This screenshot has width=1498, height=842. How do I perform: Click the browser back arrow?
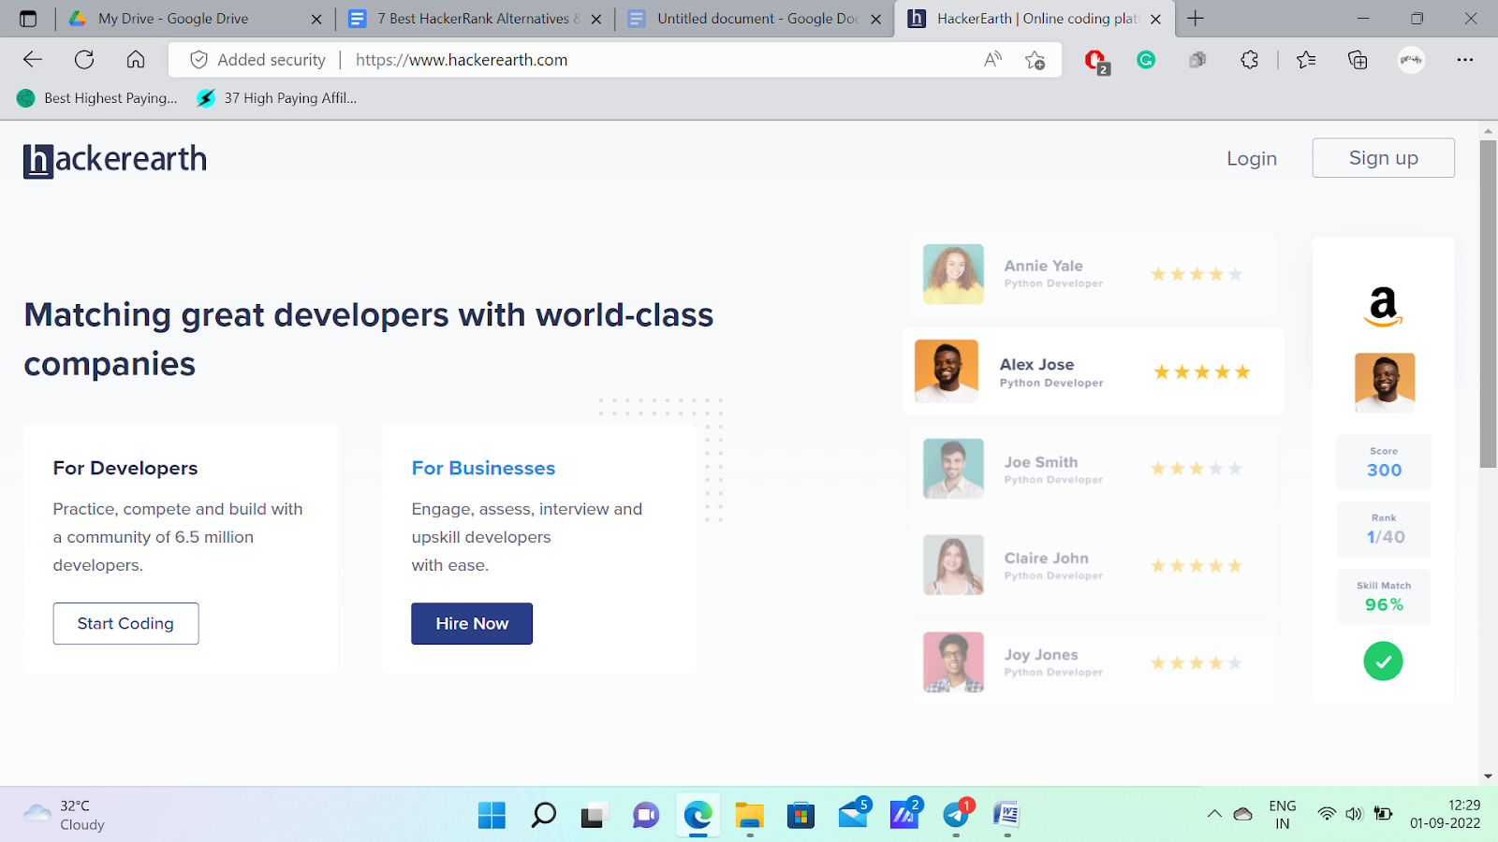click(33, 60)
